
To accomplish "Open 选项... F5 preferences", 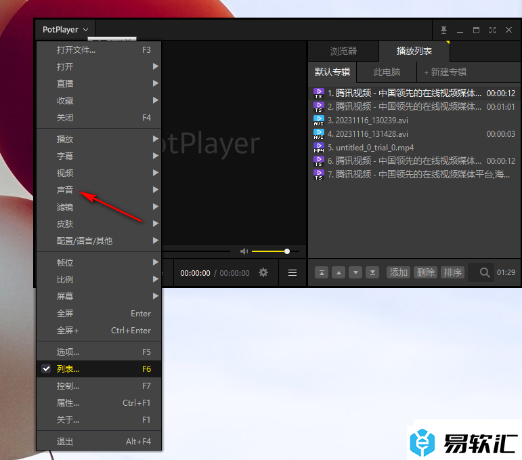I will click(x=99, y=352).
